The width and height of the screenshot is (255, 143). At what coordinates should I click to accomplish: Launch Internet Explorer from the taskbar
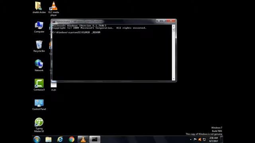click(60, 139)
